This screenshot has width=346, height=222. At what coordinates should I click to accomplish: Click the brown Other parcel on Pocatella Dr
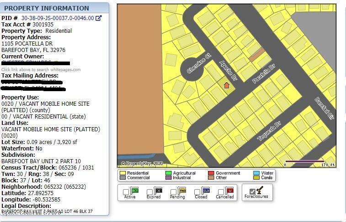click(256, 55)
